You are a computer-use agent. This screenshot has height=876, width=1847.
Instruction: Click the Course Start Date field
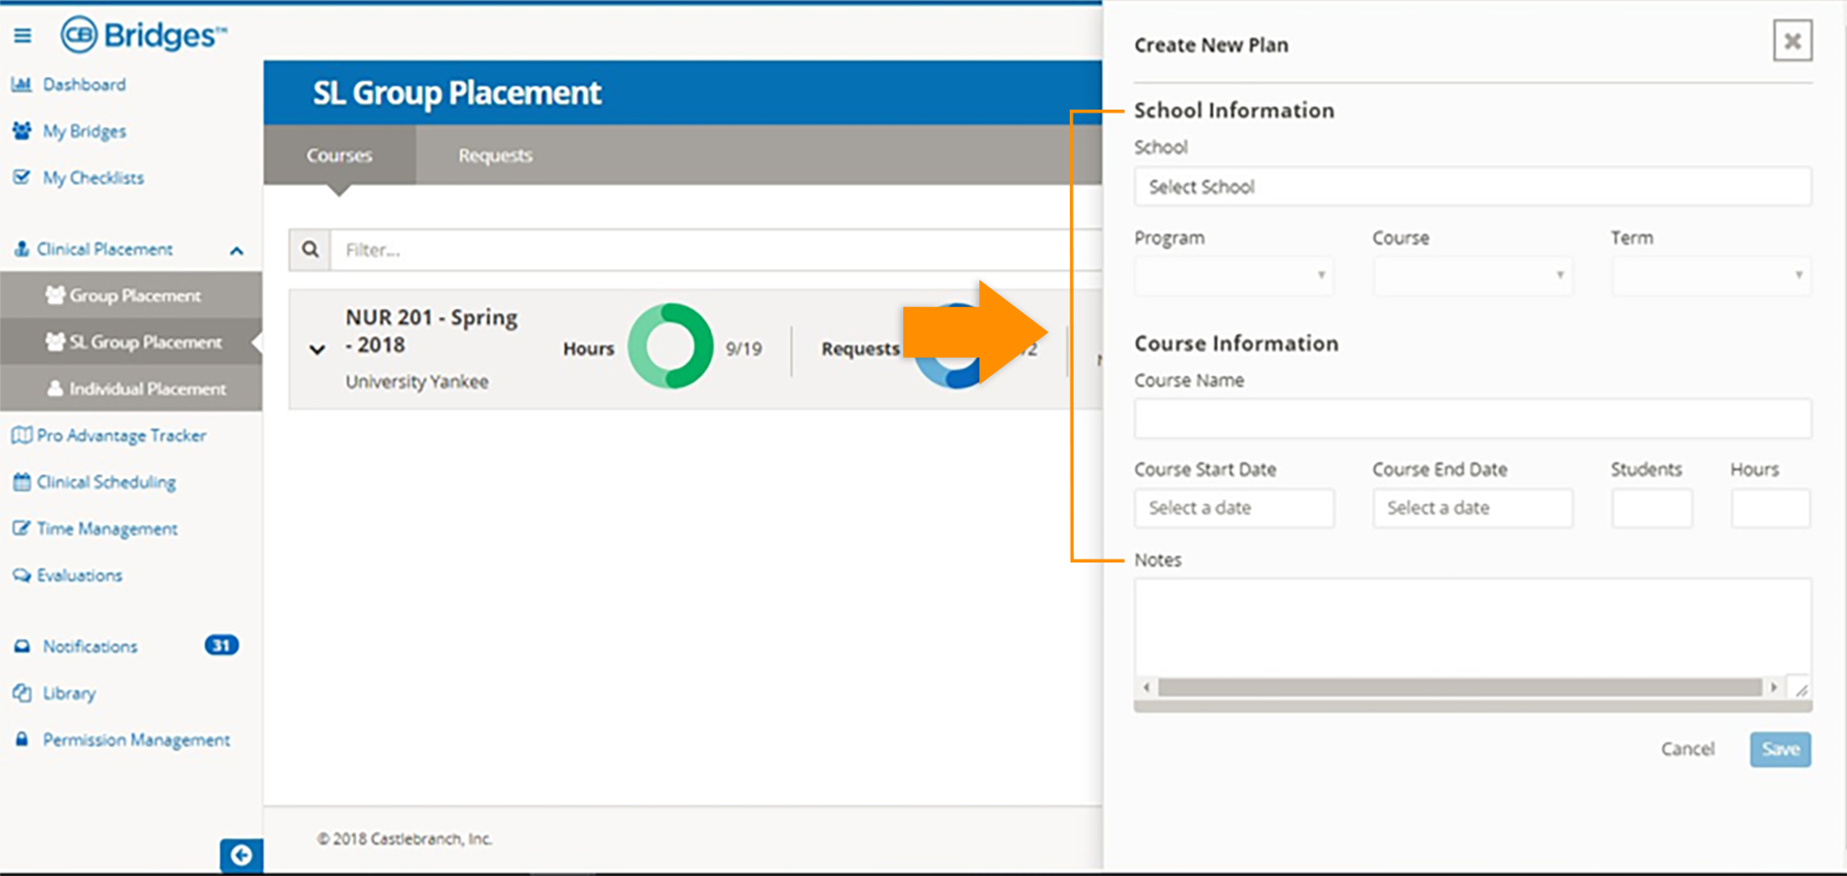(x=1233, y=508)
